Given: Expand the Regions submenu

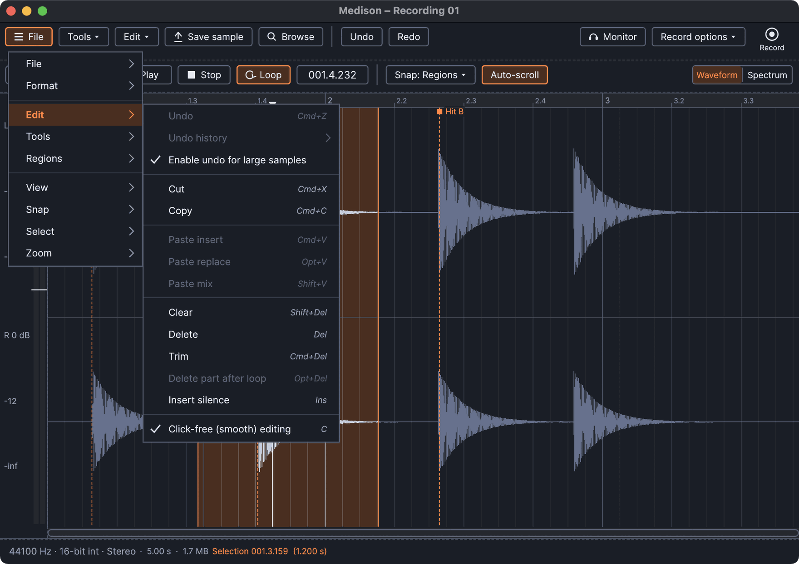Looking at the screenshot, I should pos(75,158).
